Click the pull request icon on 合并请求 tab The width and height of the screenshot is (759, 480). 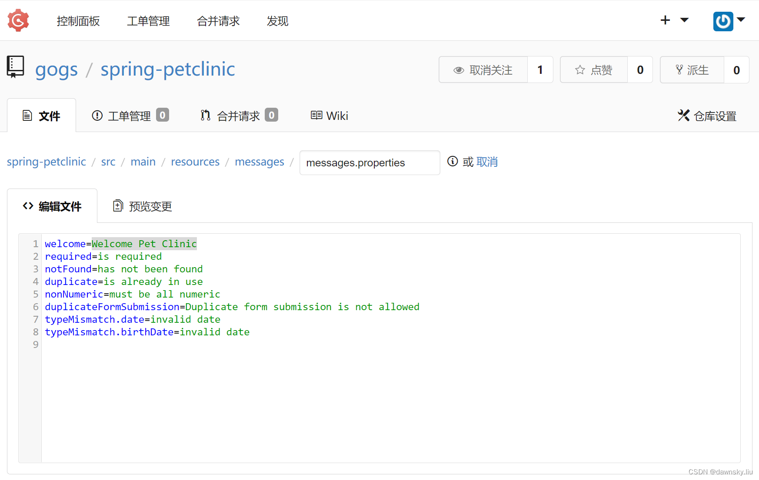[206, 115]
